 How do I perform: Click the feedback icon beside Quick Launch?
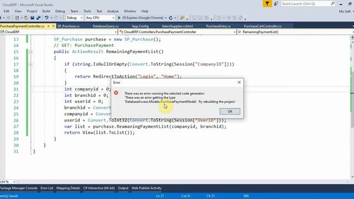pyautogui.click(x=276, y=4)
